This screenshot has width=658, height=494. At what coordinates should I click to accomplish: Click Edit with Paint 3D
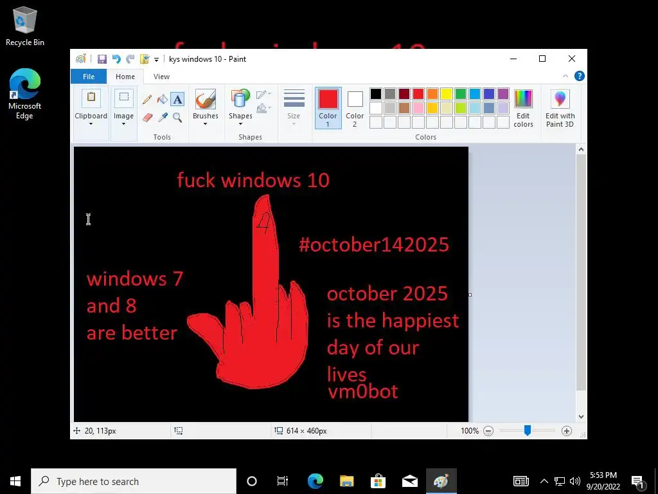point(560,108)
